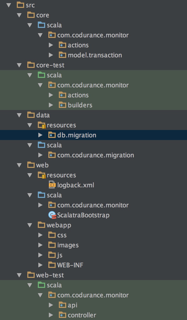Expand the db.migration package

click(x=40, y=135)
